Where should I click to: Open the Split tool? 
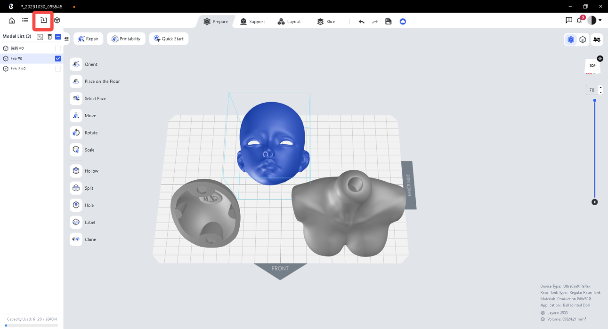[76, 188]
